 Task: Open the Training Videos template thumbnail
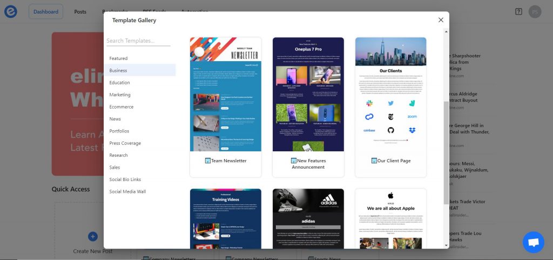[226, 219]
